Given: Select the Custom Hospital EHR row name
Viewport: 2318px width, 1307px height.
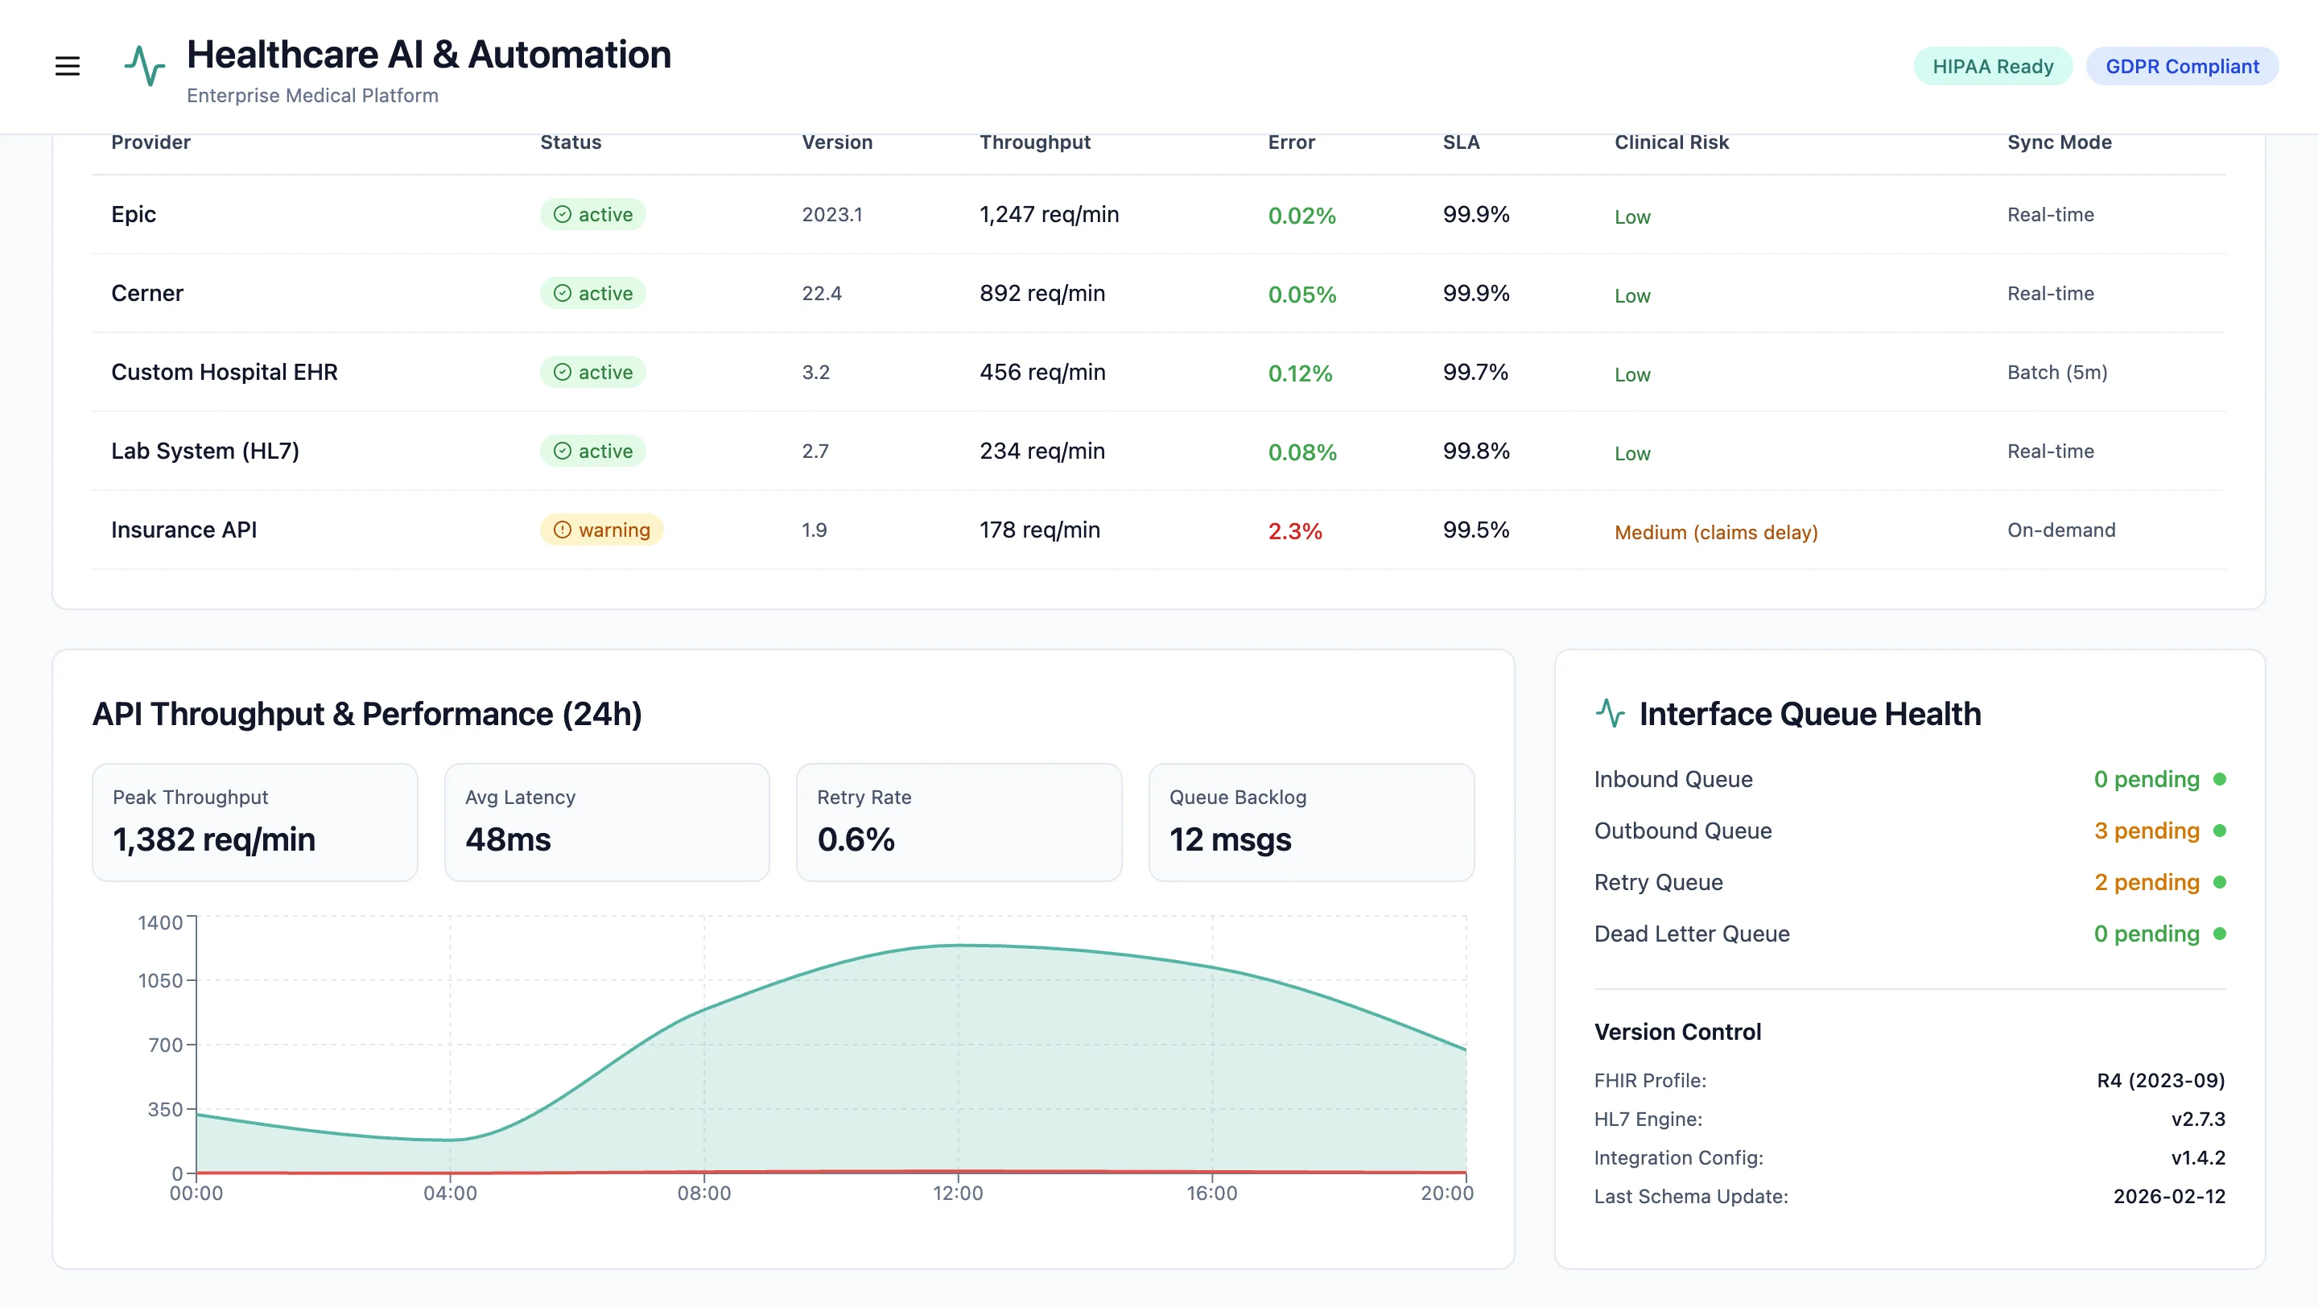Looking at the screenshot, I should click(224, 373).
